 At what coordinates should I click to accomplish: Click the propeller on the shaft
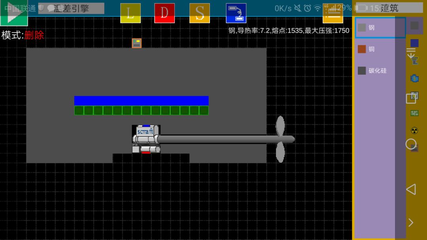click(280, 139)
